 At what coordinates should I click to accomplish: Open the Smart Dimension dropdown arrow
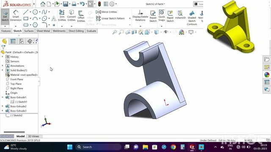[x=16, y=26]
